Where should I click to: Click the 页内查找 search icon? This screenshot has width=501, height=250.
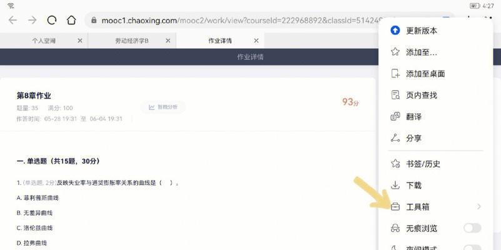(395, 95)
